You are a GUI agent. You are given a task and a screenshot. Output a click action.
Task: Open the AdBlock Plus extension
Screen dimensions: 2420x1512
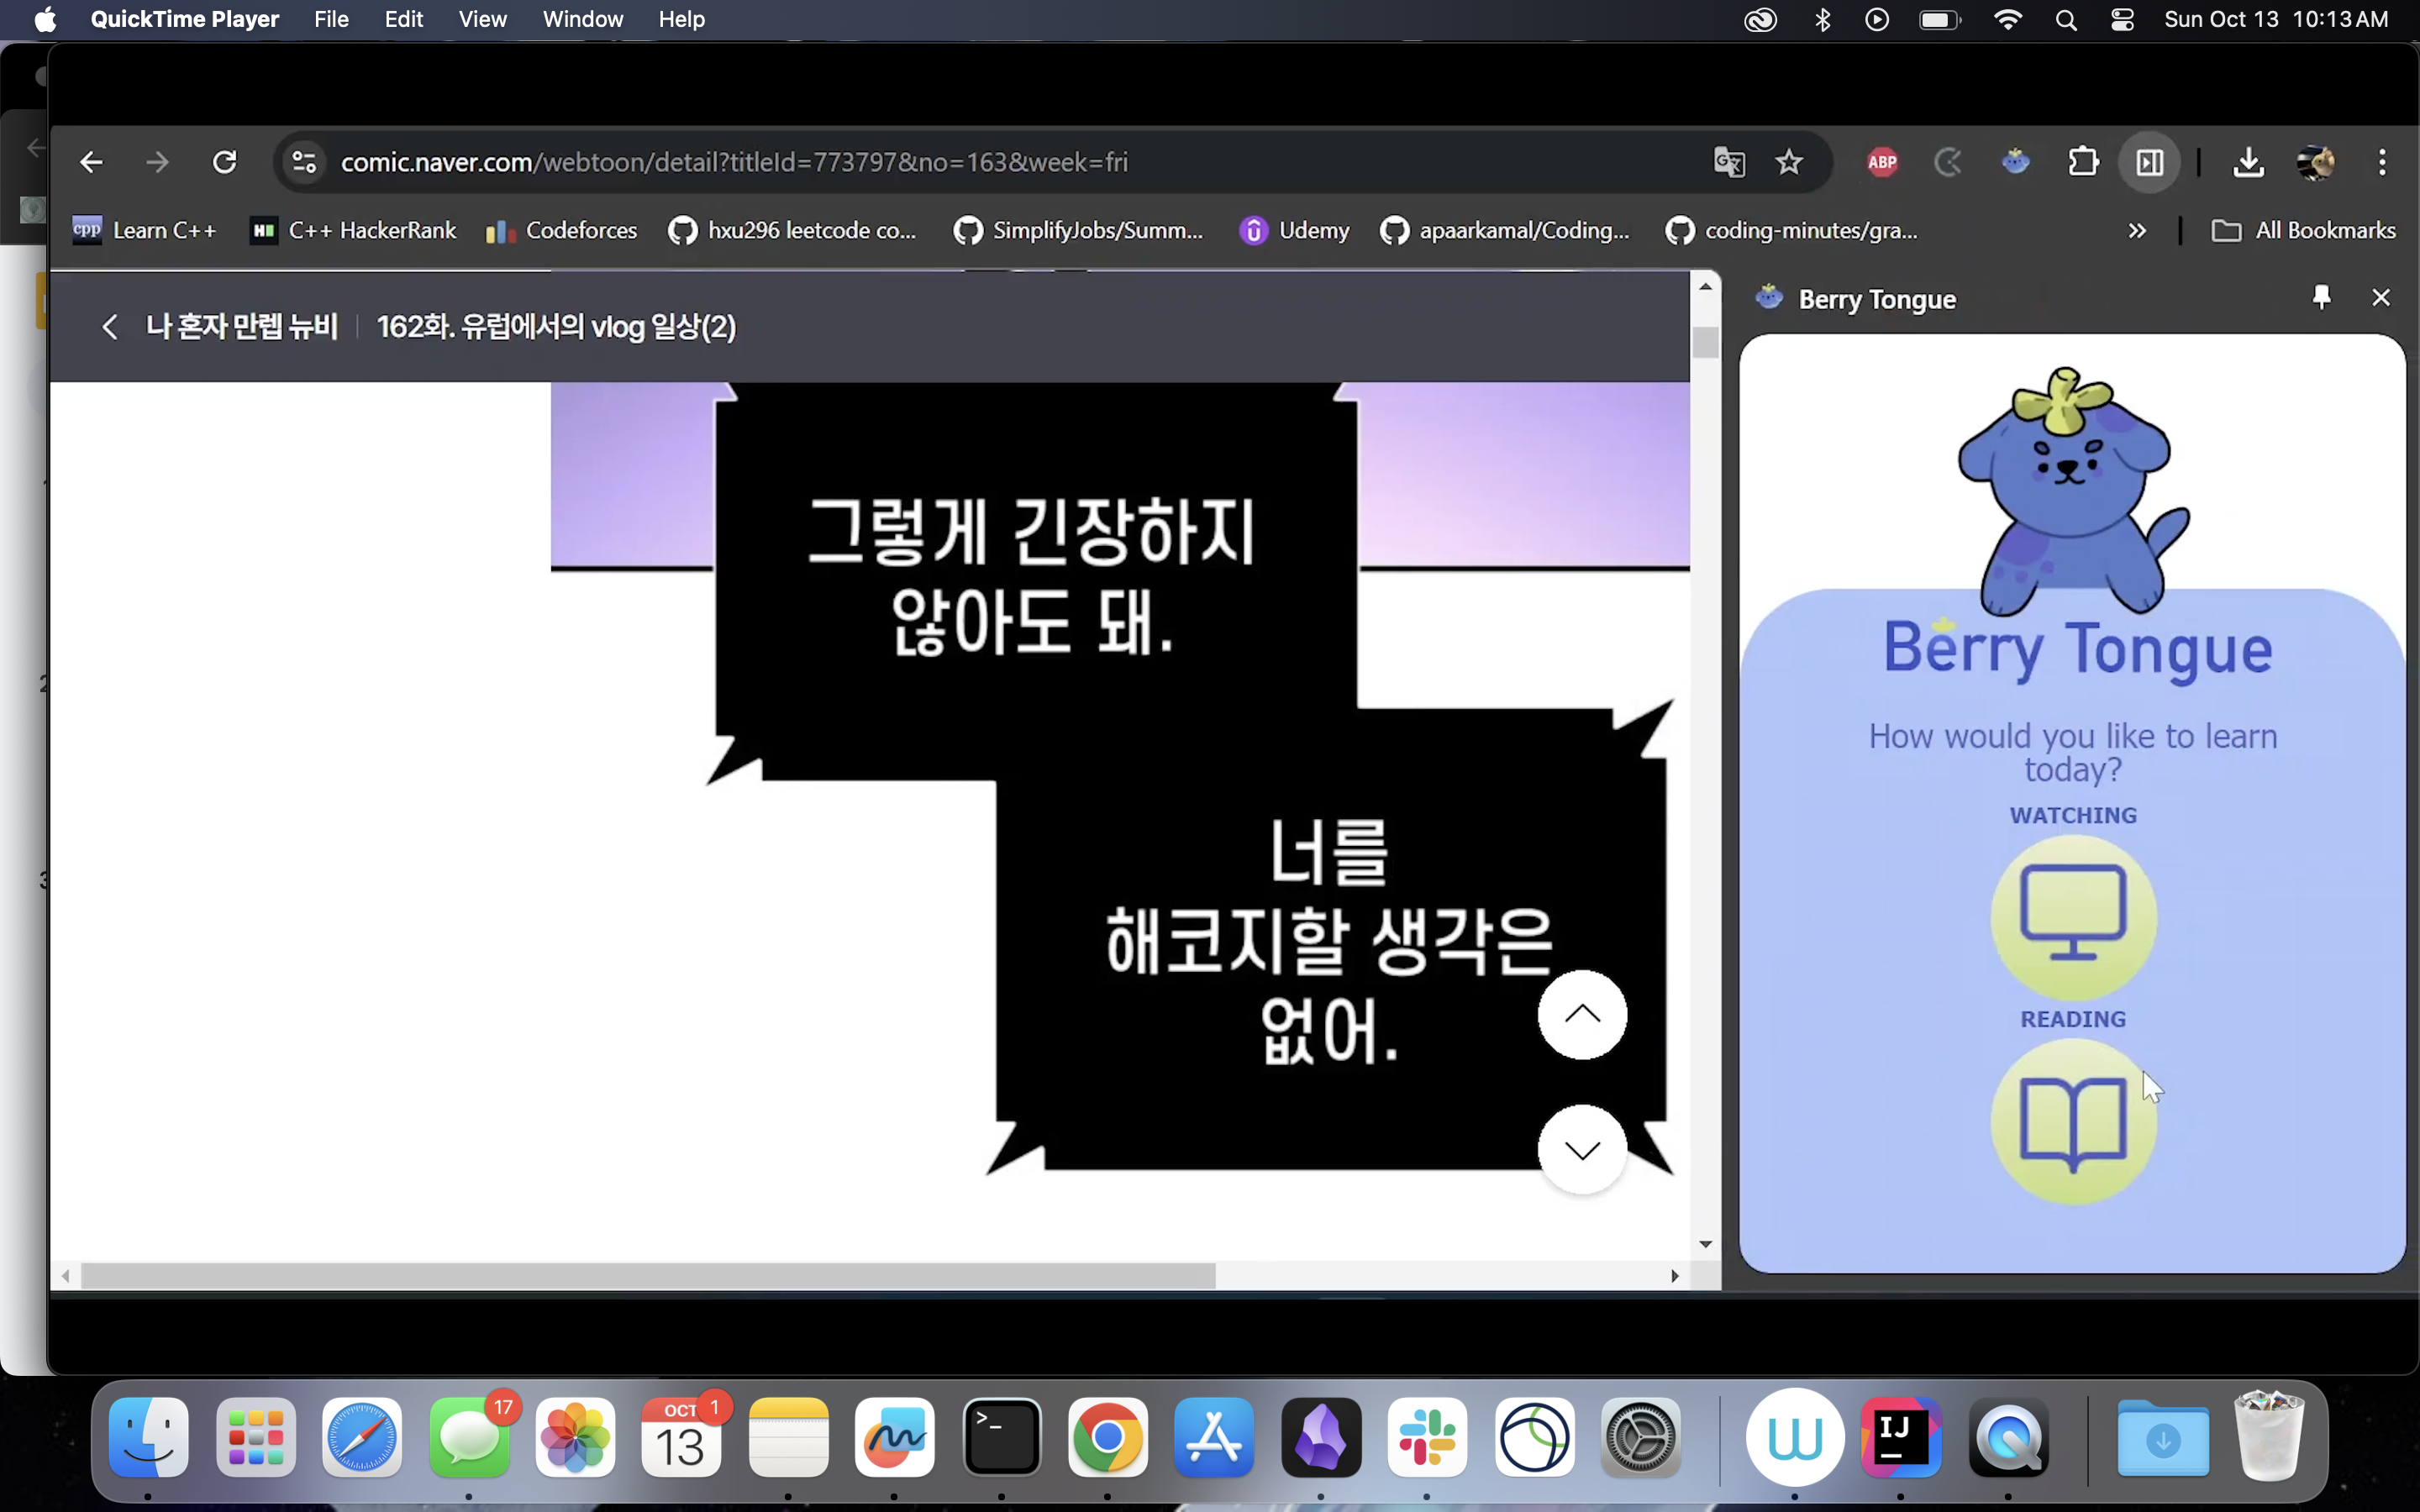1882,162
